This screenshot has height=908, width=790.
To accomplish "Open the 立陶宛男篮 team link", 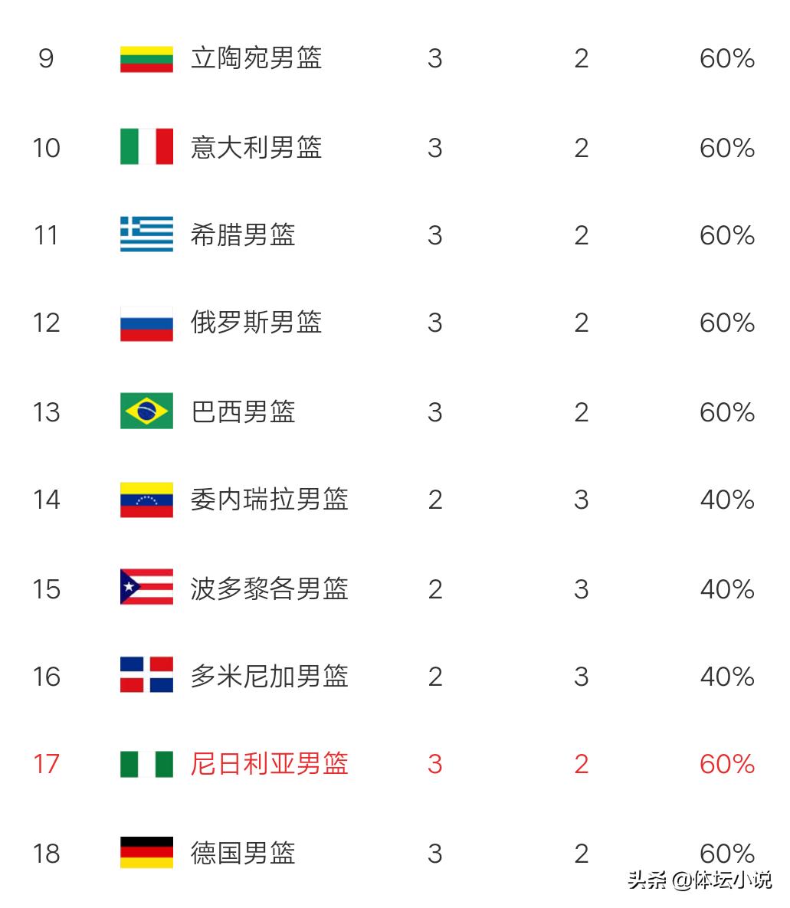I will [x=257, y=58].
